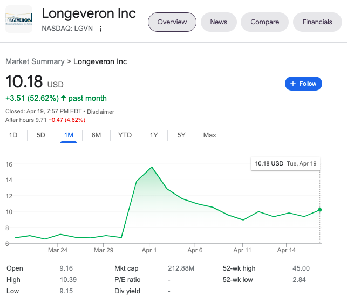This screenshot has width=347, height=303.
Task: Click the Open value 9.16
Action: (66, 268)
